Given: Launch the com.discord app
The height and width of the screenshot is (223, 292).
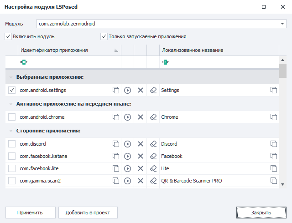Looking at the screenshot, I should pyautogui.click(x=127, y=144).
